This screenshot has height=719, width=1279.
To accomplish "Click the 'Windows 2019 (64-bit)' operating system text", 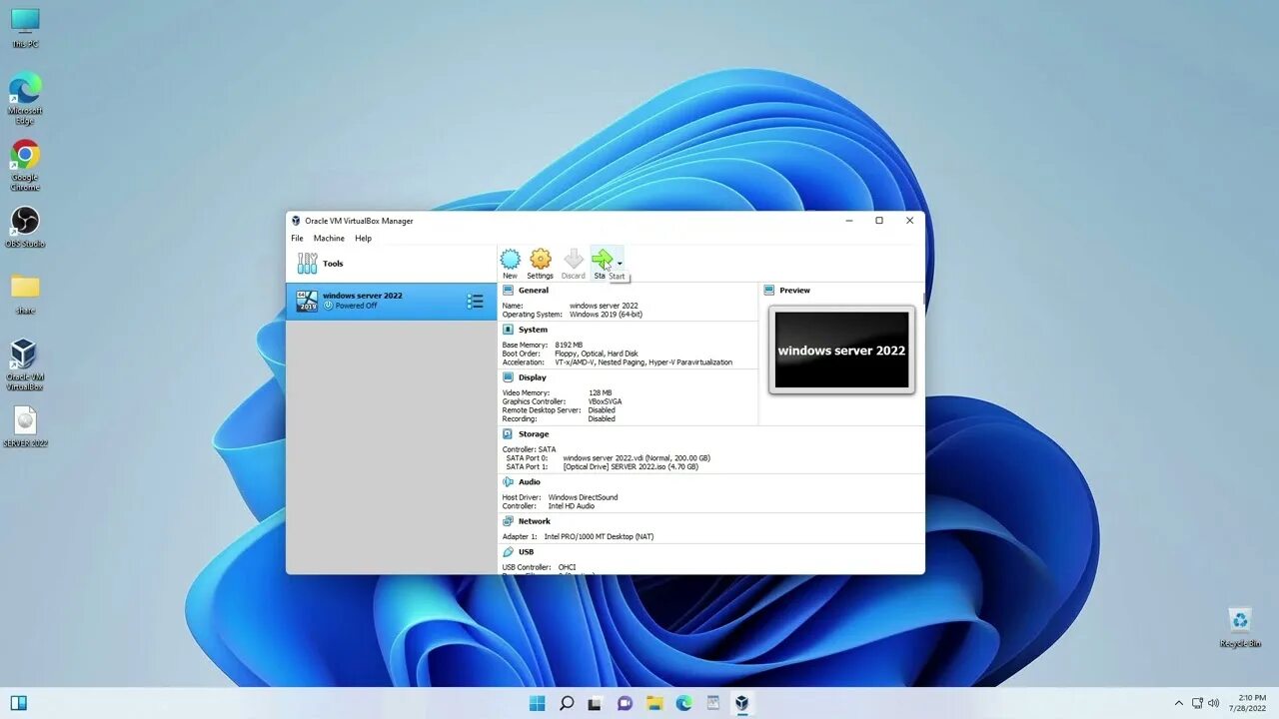I will coord(606,315).
